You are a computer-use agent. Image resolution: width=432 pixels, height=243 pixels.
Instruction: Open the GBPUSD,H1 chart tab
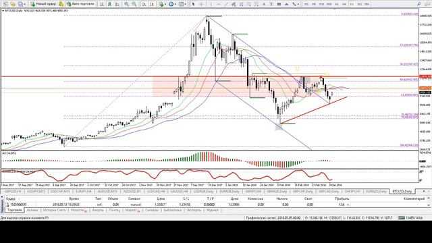pyautogui.click(x=13, y=191)
